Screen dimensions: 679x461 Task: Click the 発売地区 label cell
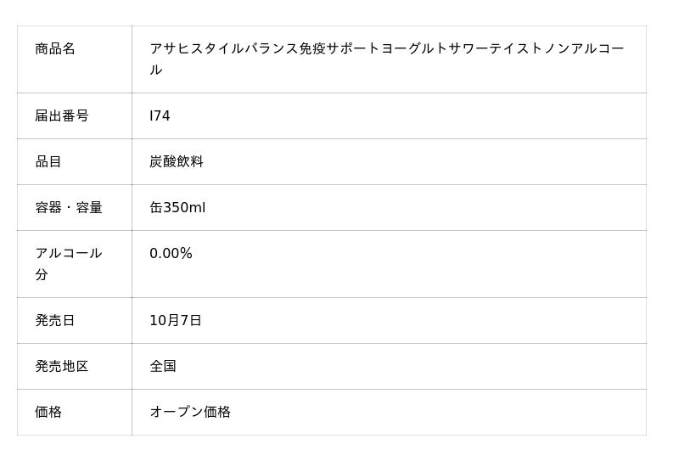[x=62, y=367]
